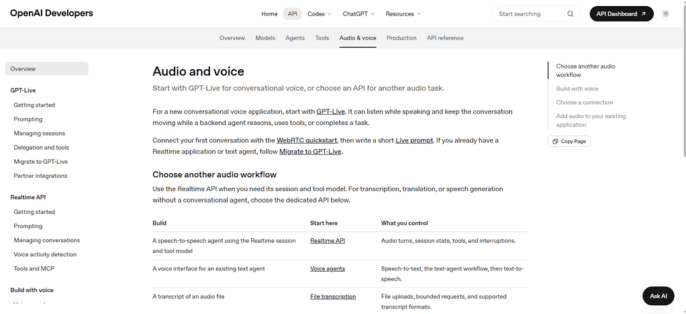Jump to Choose a connection in contents
The image size is (686, 314).
[585, 103]
